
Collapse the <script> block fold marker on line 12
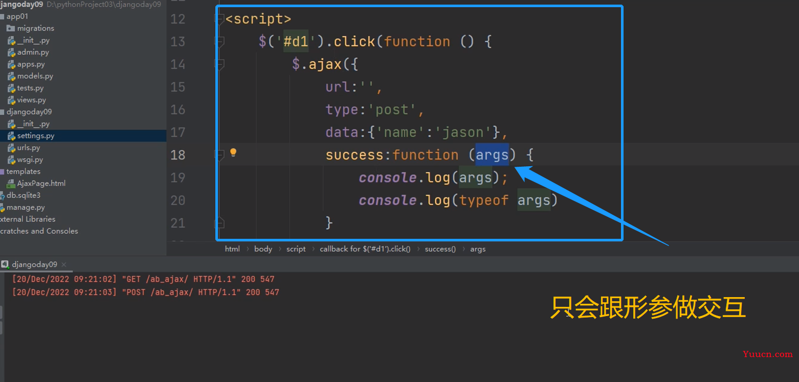pyautogui.click(x=219, y=19)
